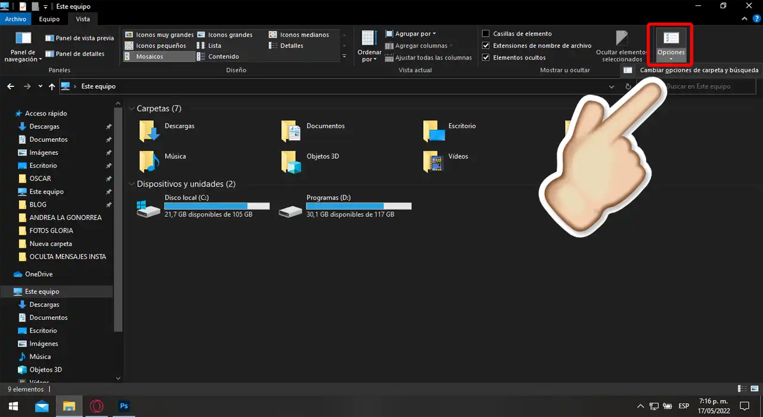The width and height of the screenshot is (763, 417).
Task: Collapse Dispositivos y unidades group
Action: point(131,184)
